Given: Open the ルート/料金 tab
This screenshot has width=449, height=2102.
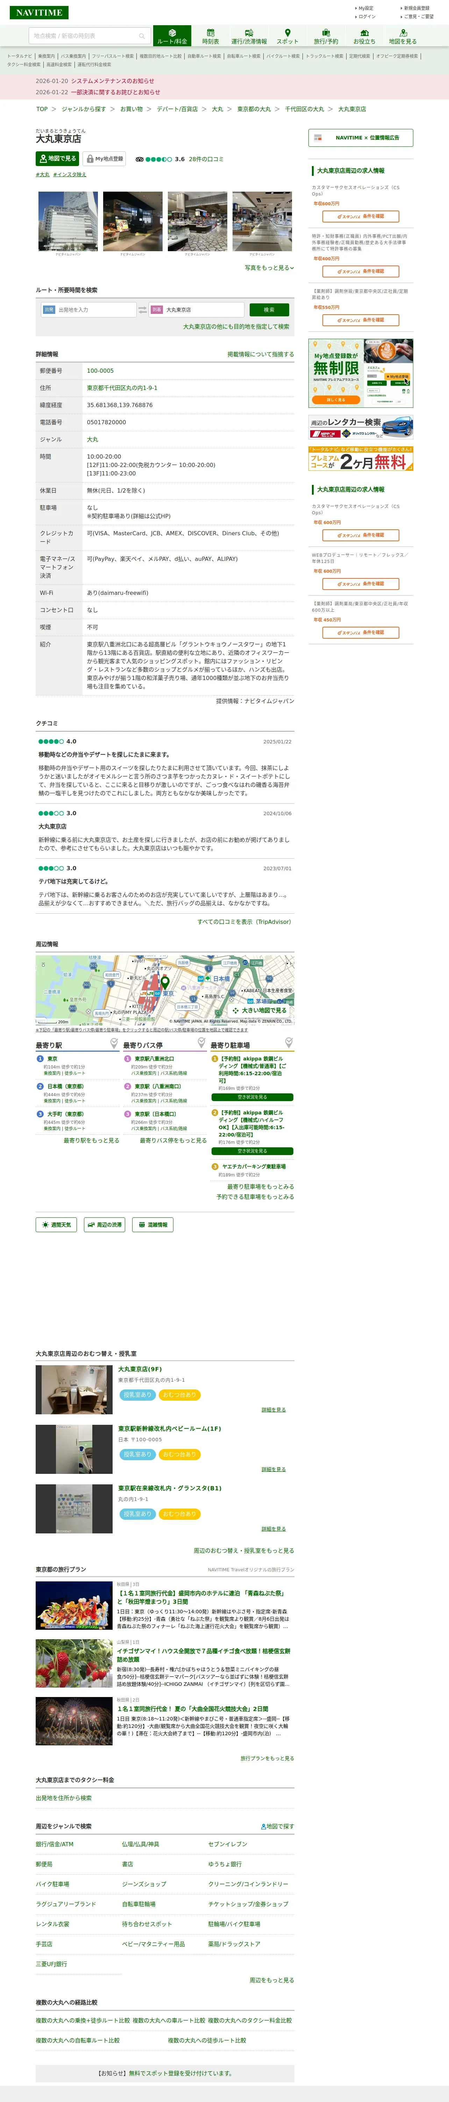Looking at the screenshot, I should 172,36.
